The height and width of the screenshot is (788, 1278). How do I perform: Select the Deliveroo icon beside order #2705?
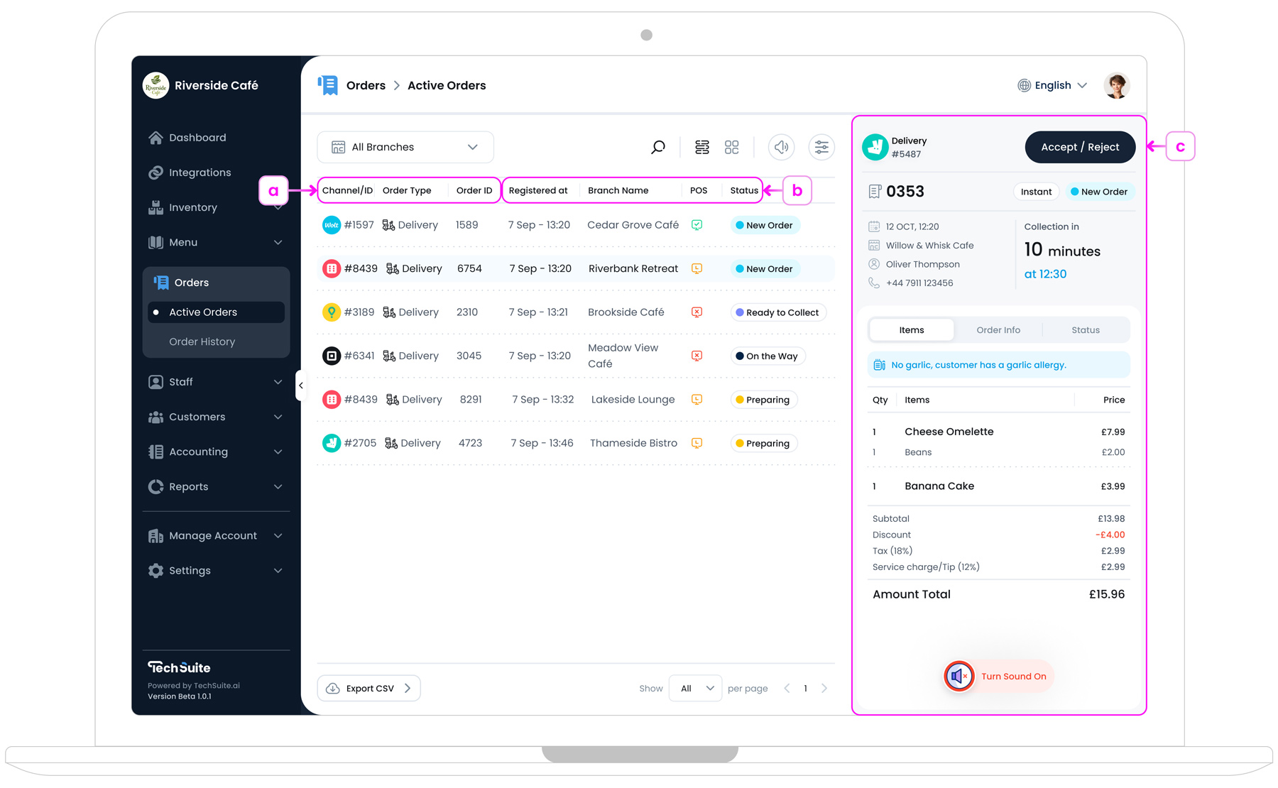(332, 442)
